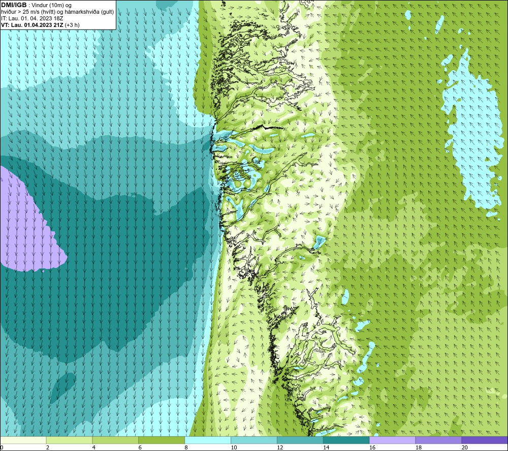
Task: Click the medium green 4–6 m/s legend swatch
Action: [115, 440]
